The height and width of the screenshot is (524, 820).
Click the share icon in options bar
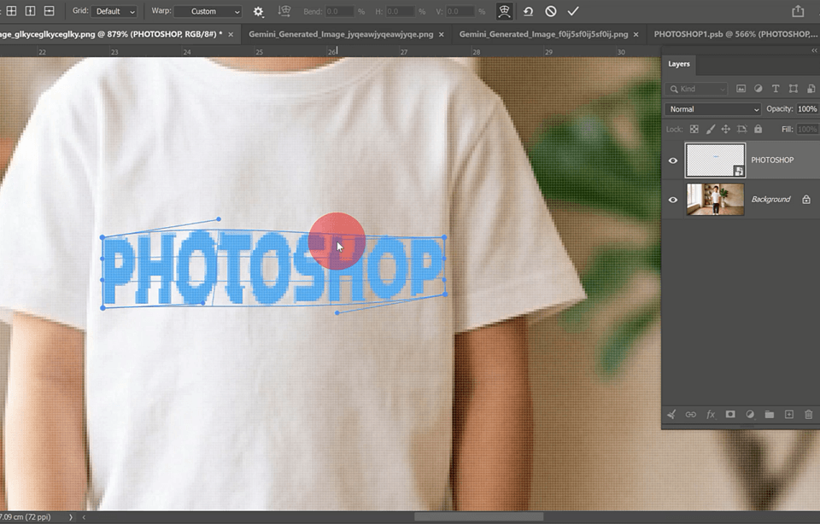798,11
